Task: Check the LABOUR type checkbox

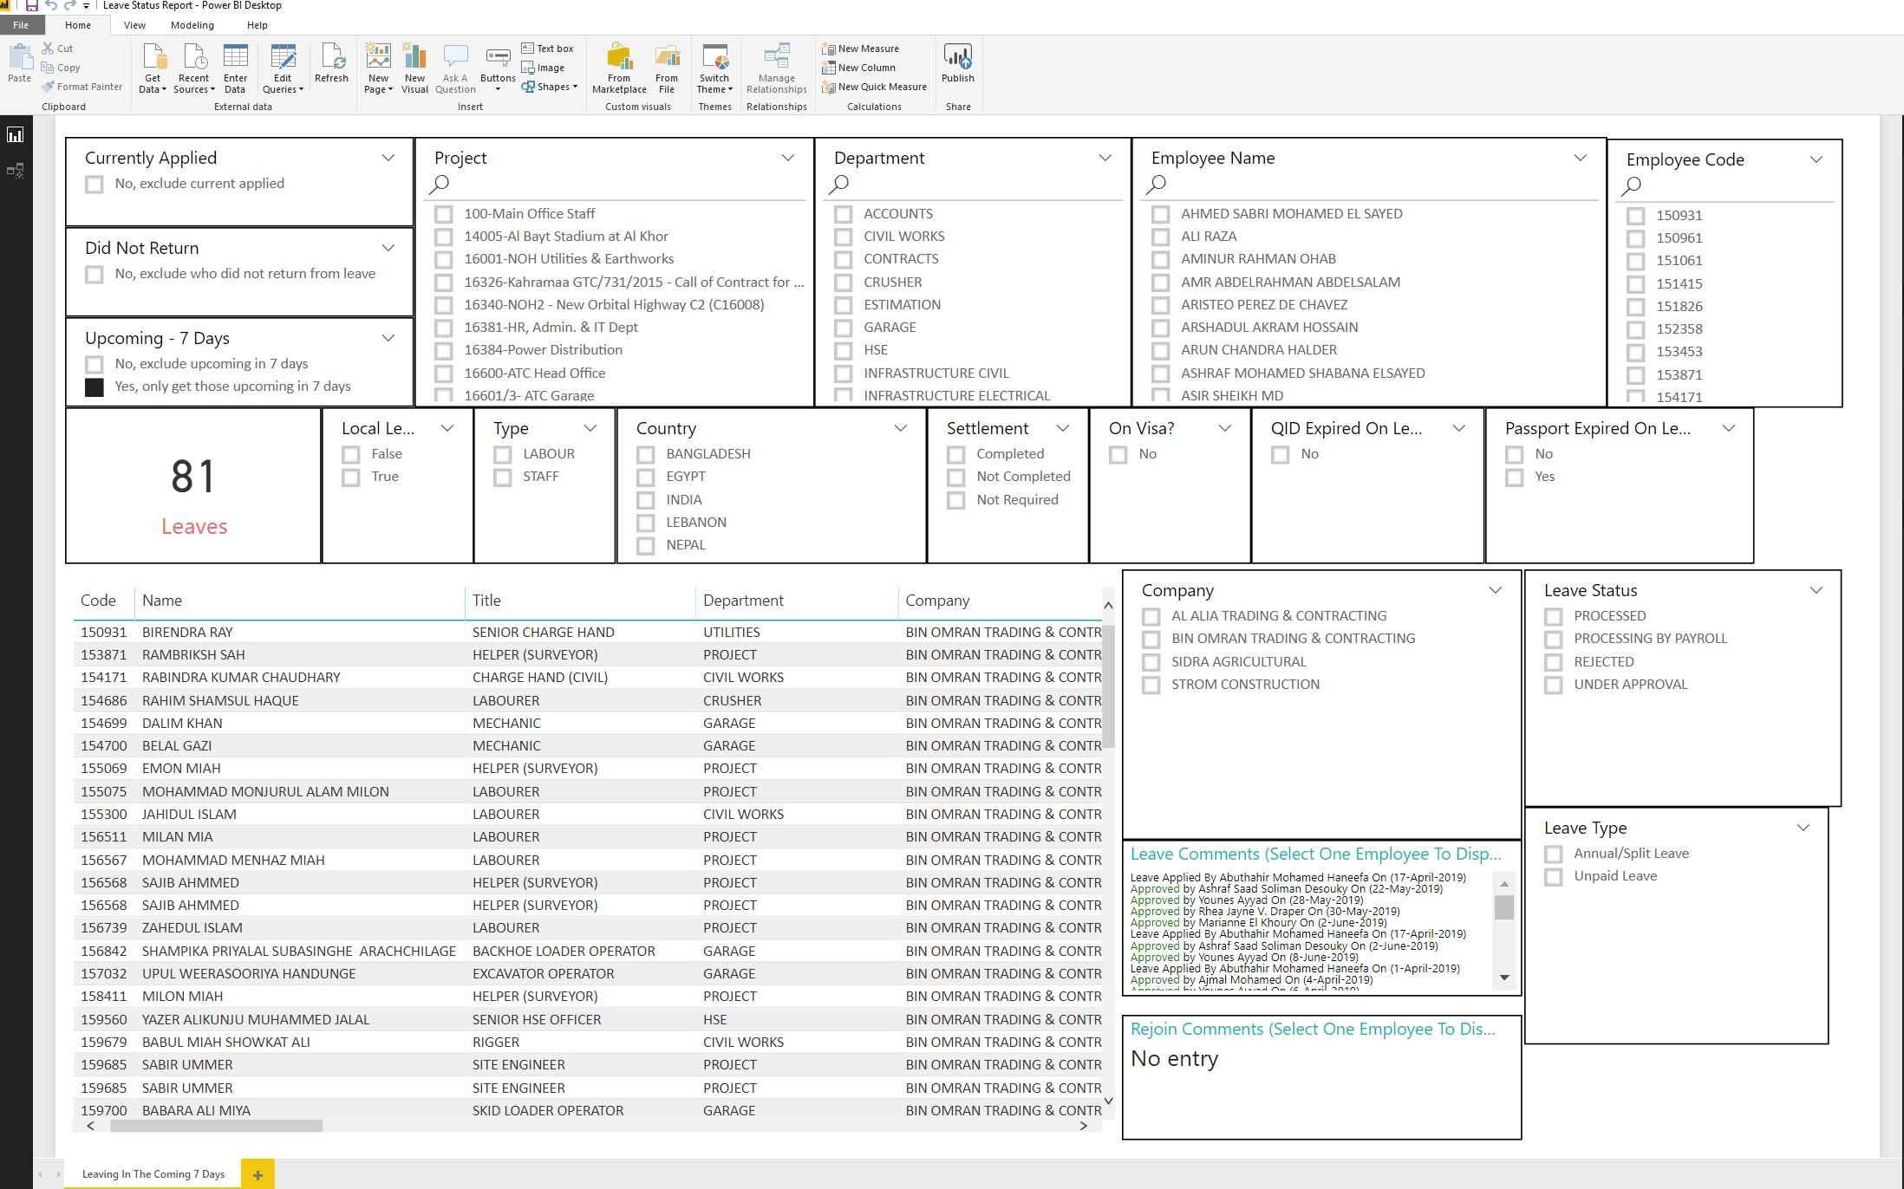Action: [503, 454]
